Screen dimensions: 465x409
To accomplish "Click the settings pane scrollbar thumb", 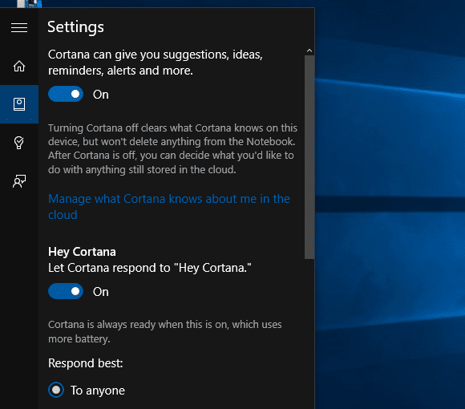I will click(x=309, y=157).
